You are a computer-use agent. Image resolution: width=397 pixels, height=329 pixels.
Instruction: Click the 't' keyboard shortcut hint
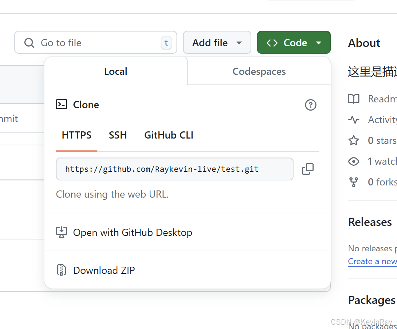click(166, 43)
